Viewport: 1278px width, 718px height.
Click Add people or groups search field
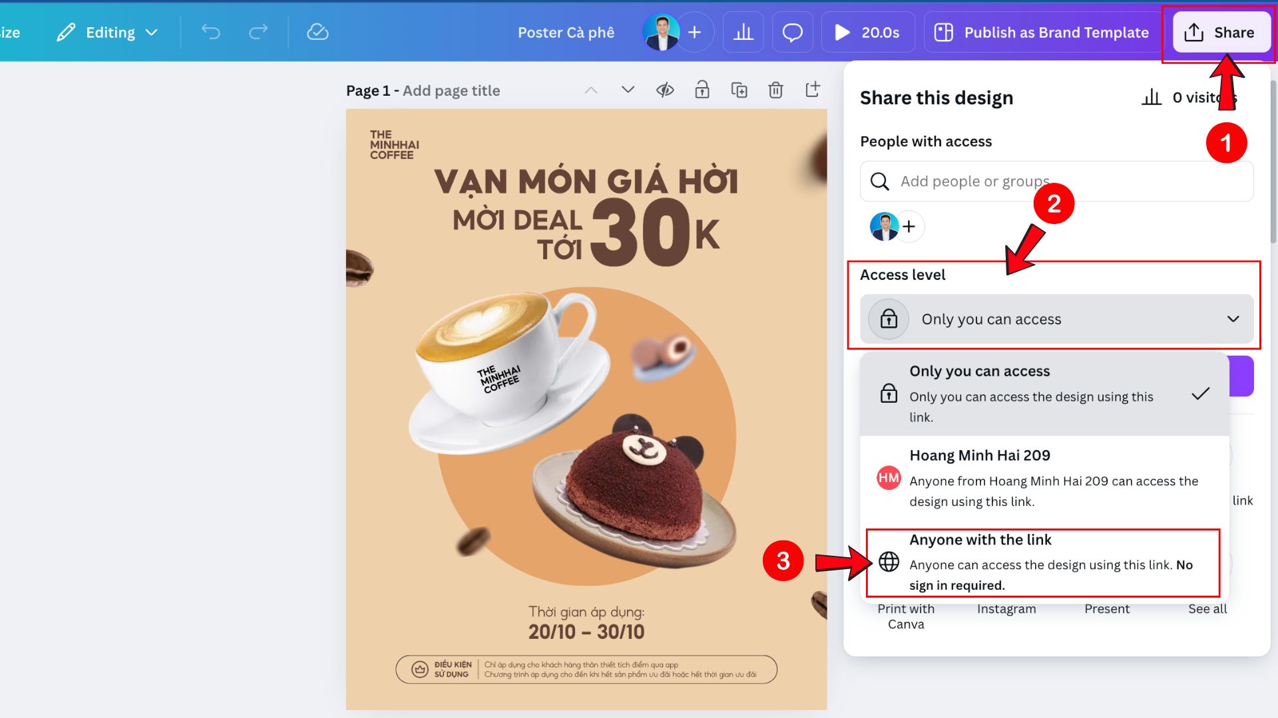1056,181
